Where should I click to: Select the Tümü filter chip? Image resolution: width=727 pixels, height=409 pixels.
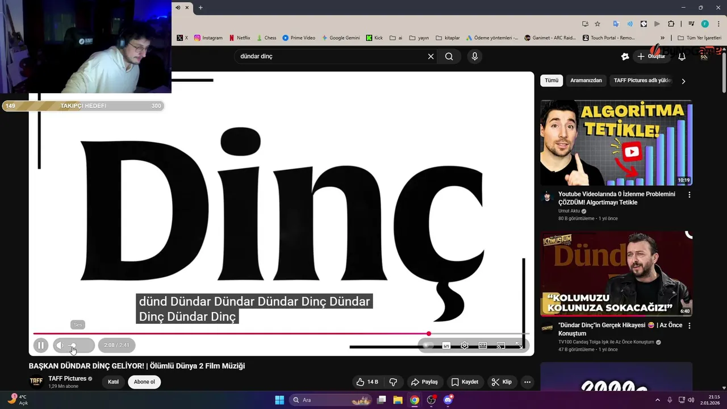point(551,81)
